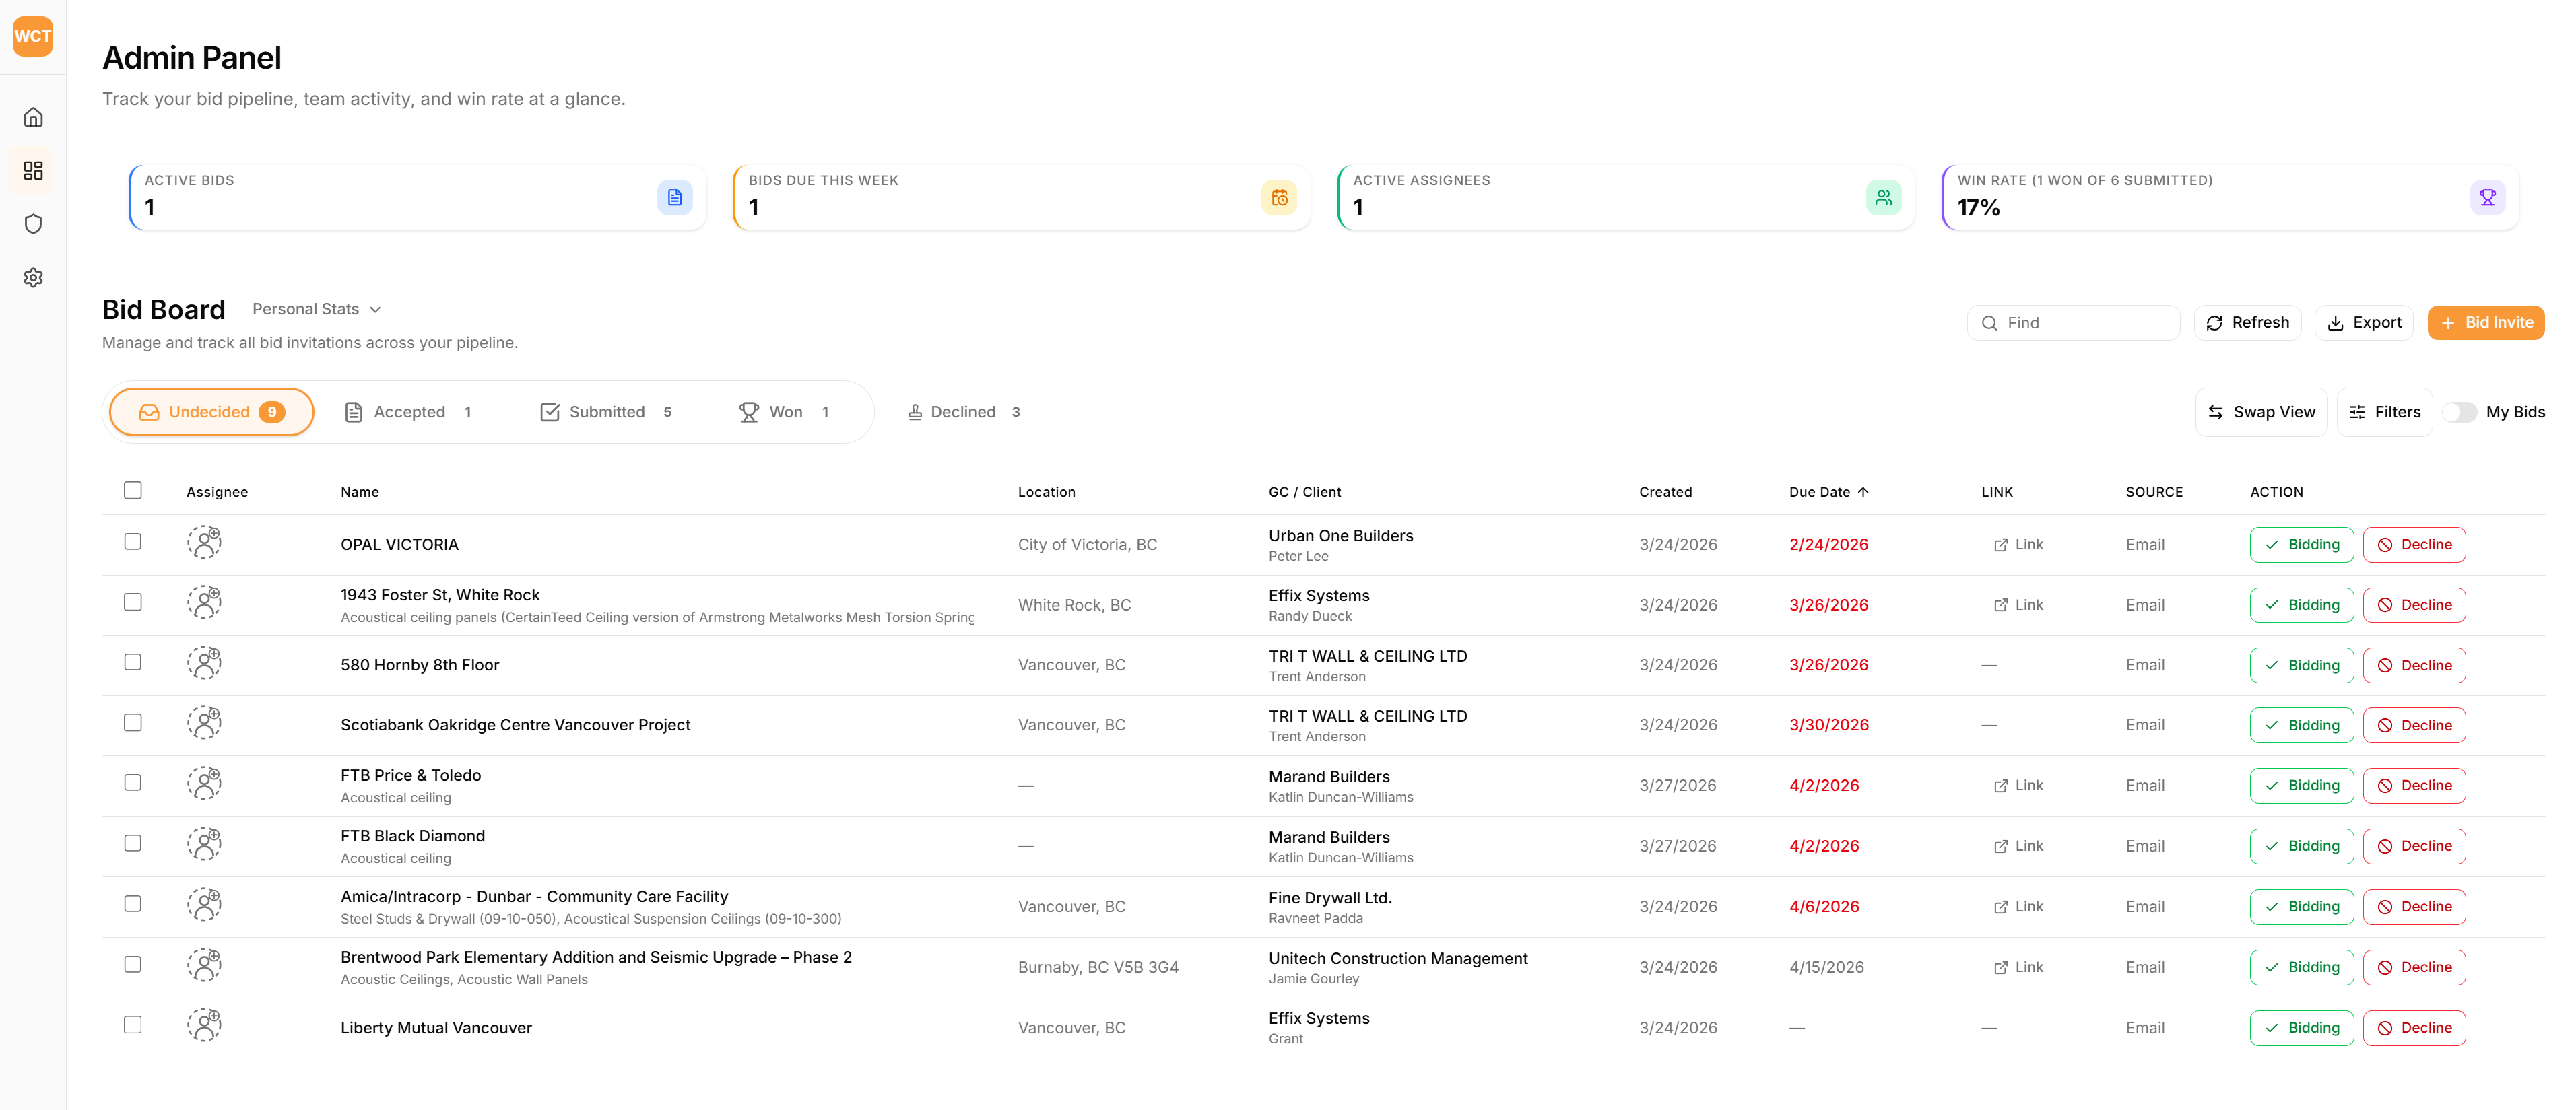Image resolution: width=2576 pixels, height=1110 pixels.
Task: Switch to the Submitted tab
Action: click(x=606, y=412)
